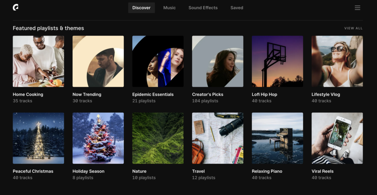
Task: Select the Epidemic Essentials cover image
Action: click(x=158, y=61)
